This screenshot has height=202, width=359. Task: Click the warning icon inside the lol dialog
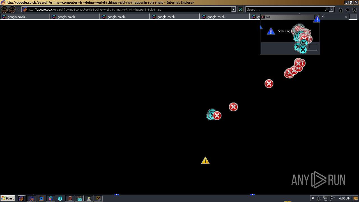tap(271, 31)
